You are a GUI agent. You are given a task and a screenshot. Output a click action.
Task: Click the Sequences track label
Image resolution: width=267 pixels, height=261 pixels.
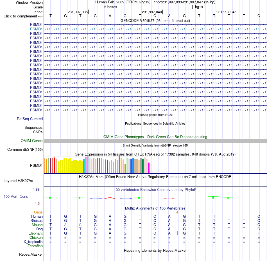(x=33, y=128)
